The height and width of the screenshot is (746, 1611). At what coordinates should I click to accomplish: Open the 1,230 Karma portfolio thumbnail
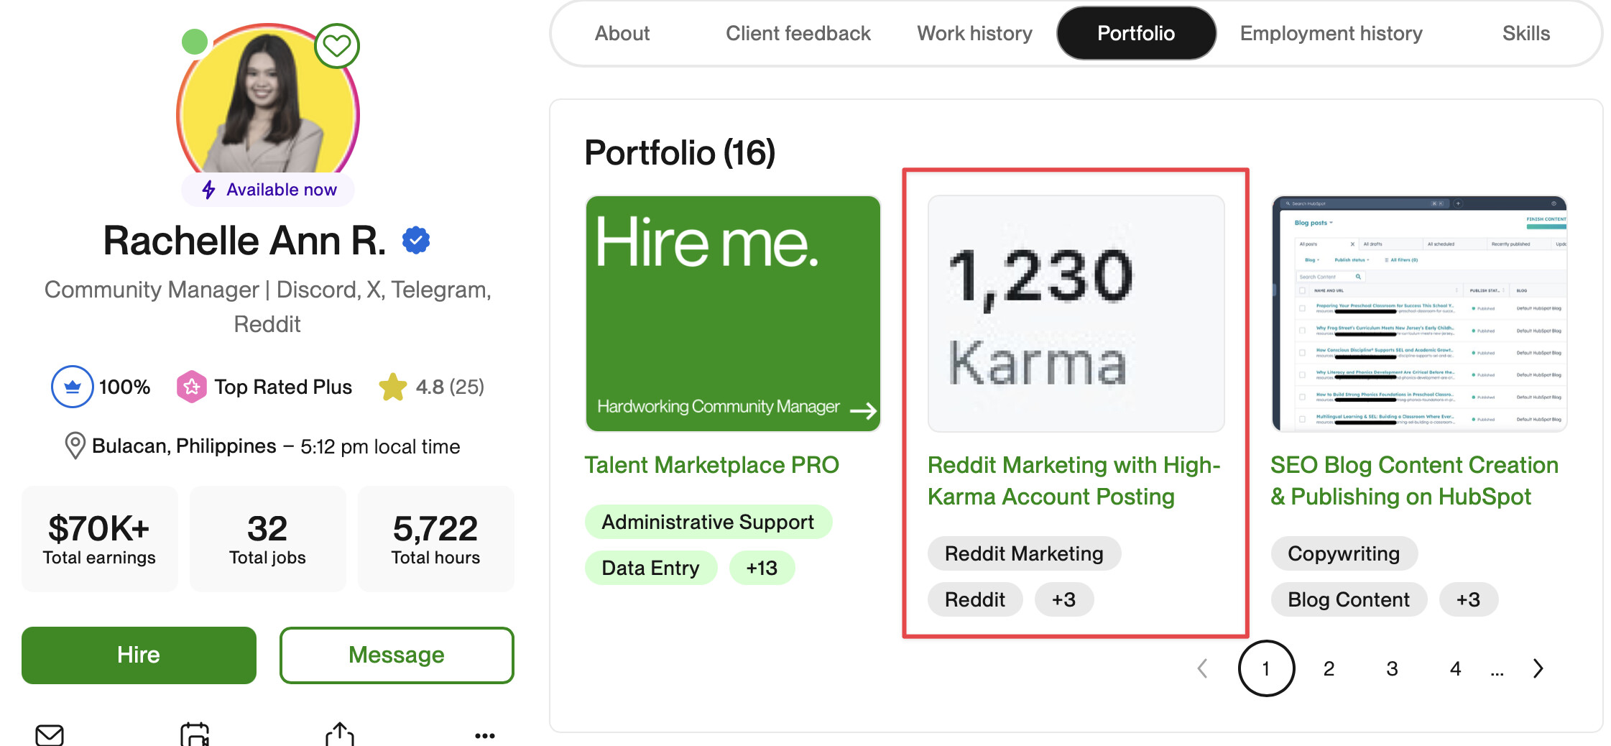pyautogui.click(x=1076, y=313)
